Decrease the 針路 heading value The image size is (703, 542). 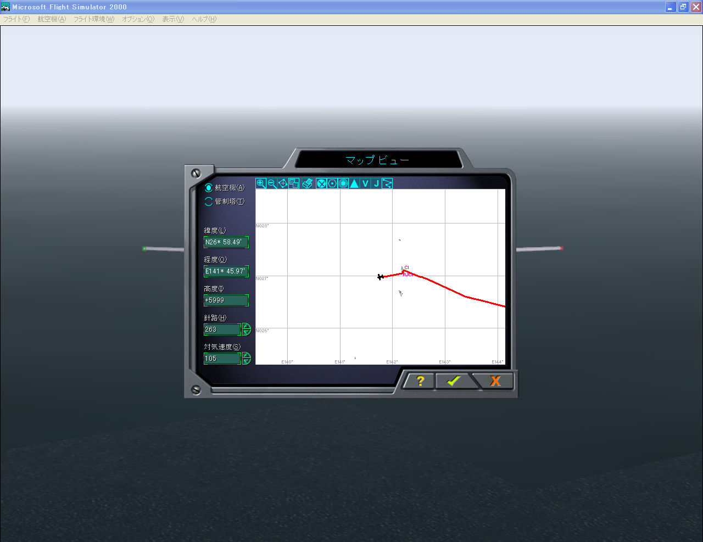(x=247, y=332)
